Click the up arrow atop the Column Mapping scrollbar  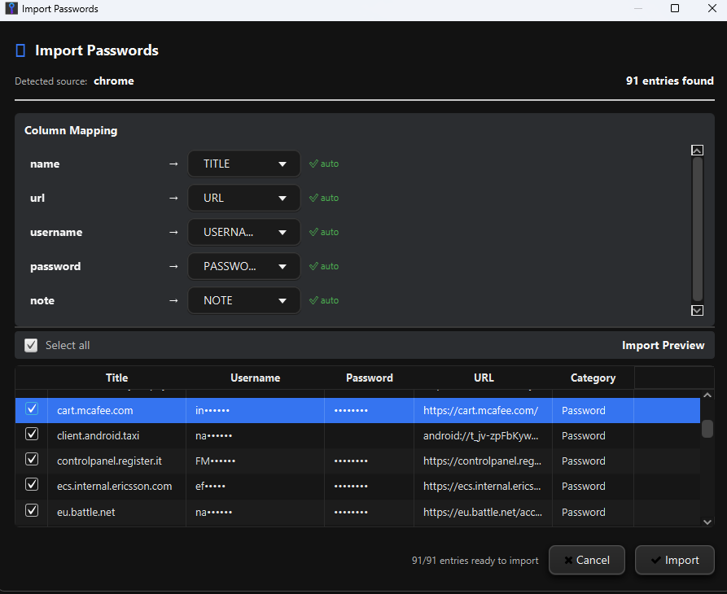click(x=697, y=150)
